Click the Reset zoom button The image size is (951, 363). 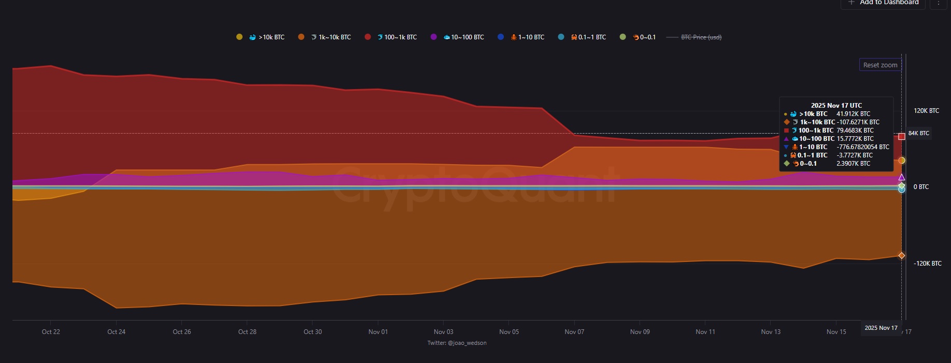tap(880, 65)
